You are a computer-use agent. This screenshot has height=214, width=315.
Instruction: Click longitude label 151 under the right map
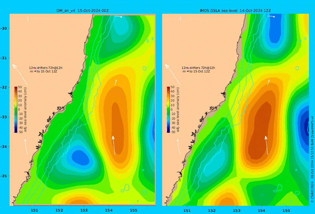[x=187, y=210]
